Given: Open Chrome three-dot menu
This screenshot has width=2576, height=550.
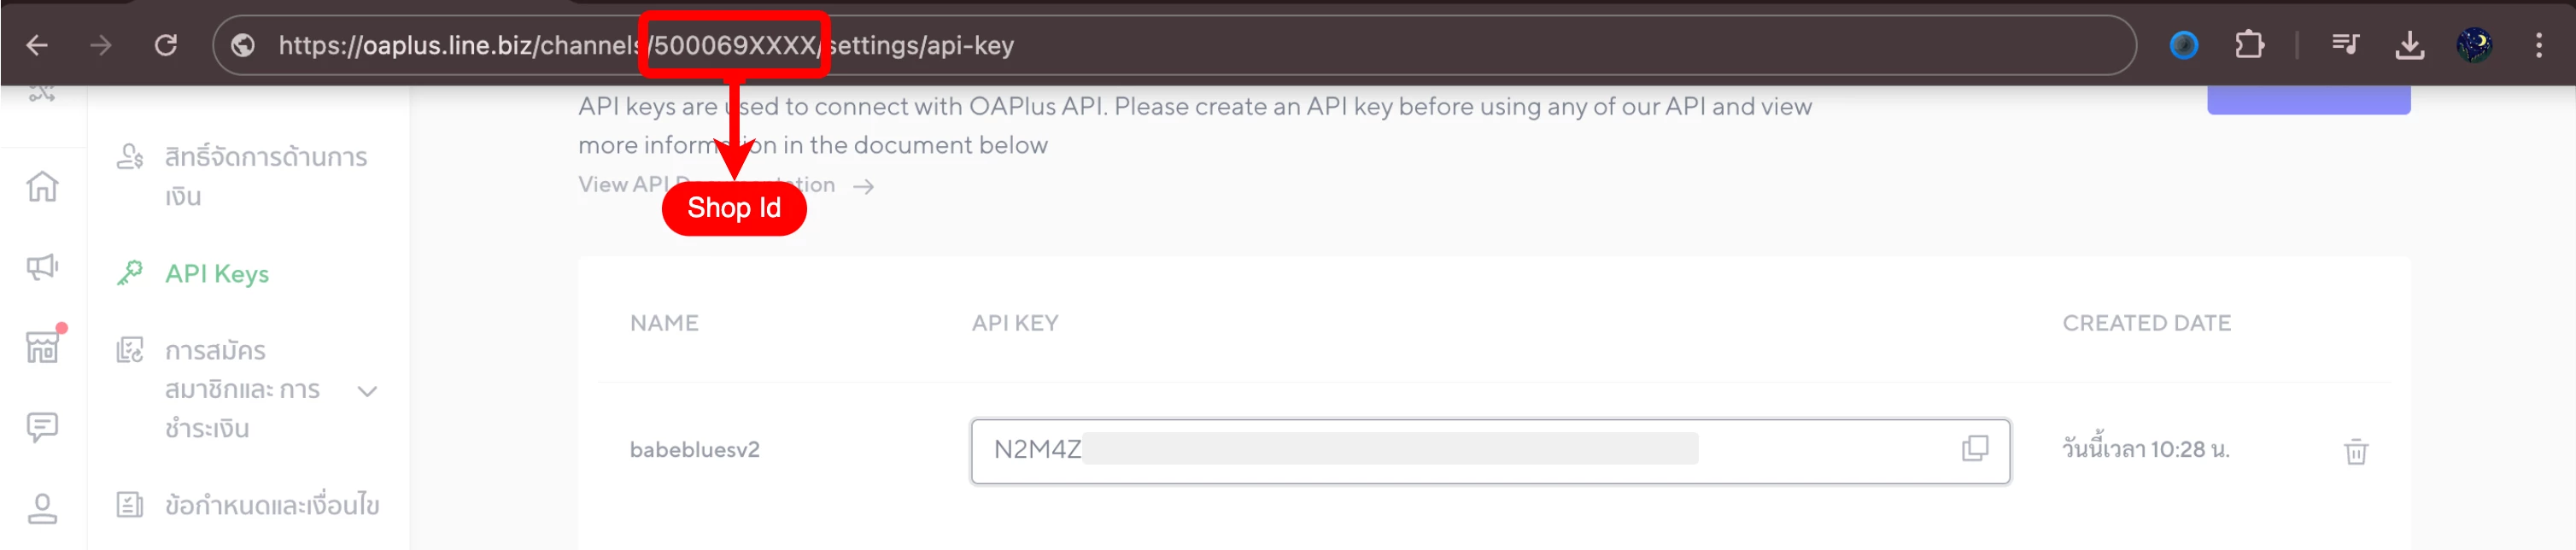Looking at the screenshot, I should pos(2538,45).
